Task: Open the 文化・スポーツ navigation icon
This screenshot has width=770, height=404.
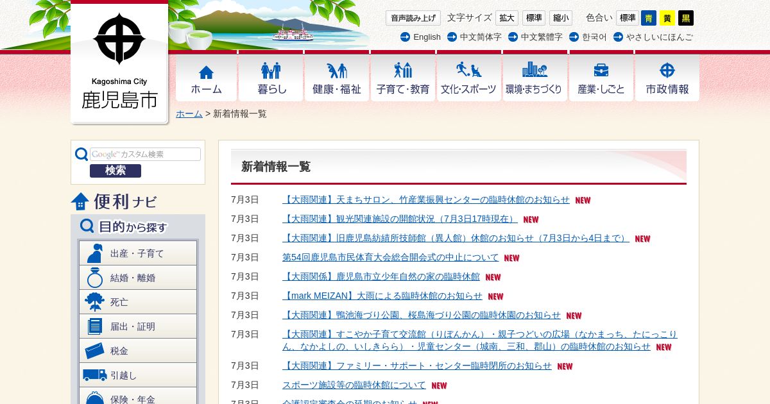Action: pos(468,70)
